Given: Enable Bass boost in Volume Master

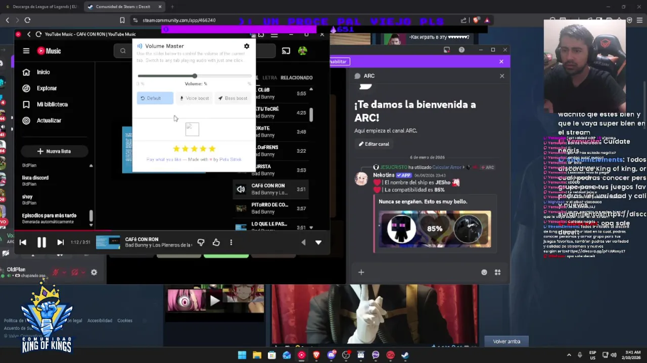Looking at the screenshot, I should click(233, 98).
